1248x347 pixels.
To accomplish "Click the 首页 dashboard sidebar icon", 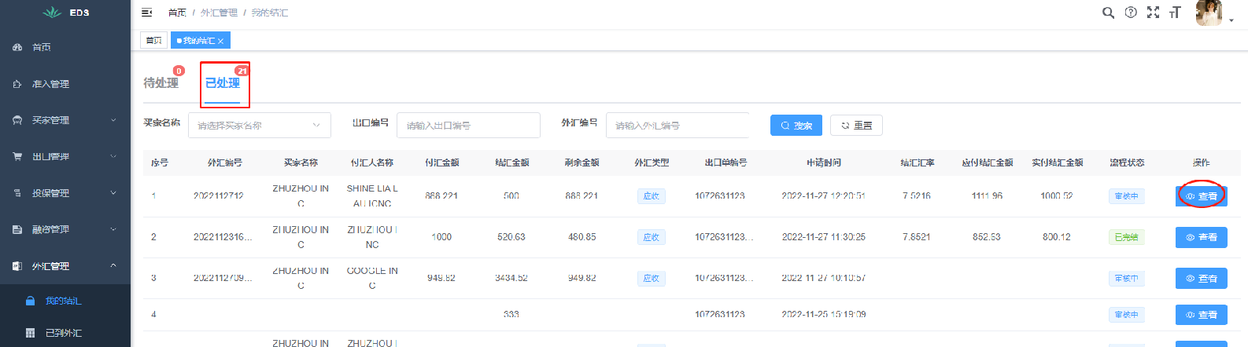I will point(17,47).
